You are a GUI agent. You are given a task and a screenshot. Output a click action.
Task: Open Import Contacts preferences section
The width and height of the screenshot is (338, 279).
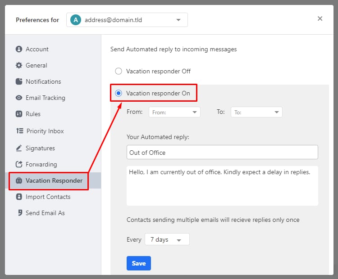coord(48,197)
